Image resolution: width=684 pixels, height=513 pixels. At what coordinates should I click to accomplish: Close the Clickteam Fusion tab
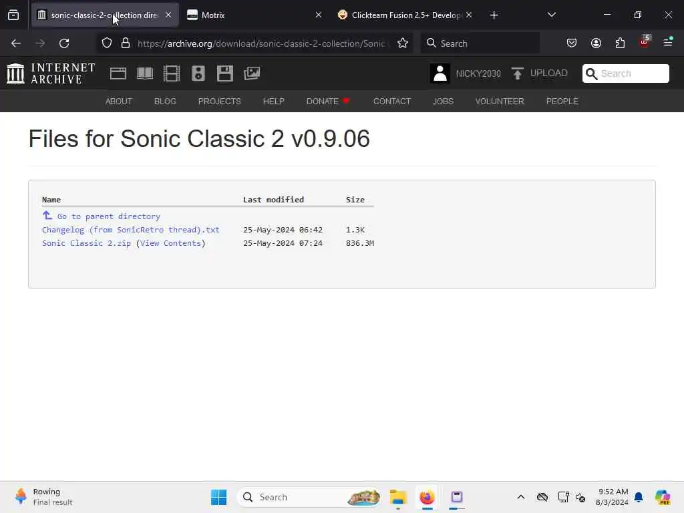click(x=469, y=15)
